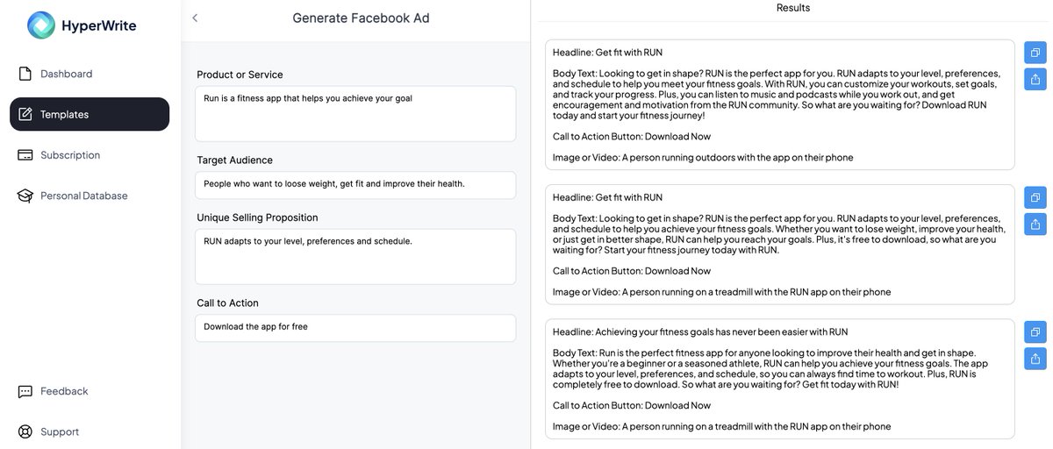The image size is (1053, 449).
Task: Click the Templates pencil icon
Action: 25,114
